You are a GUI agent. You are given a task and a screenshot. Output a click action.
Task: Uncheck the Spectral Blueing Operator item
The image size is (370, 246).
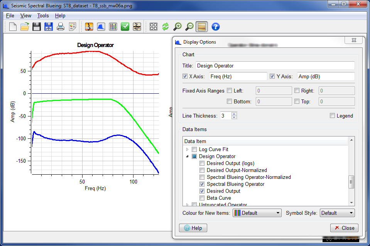point(202,184)
